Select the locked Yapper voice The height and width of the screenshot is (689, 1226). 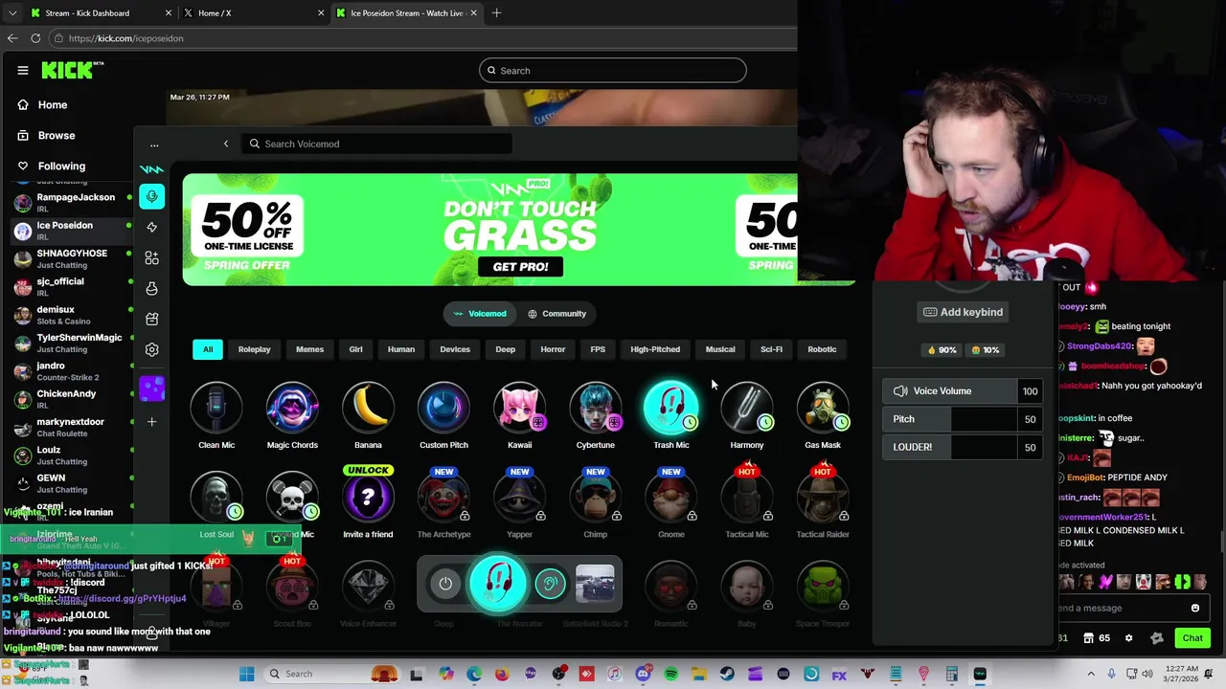[519, 497]
